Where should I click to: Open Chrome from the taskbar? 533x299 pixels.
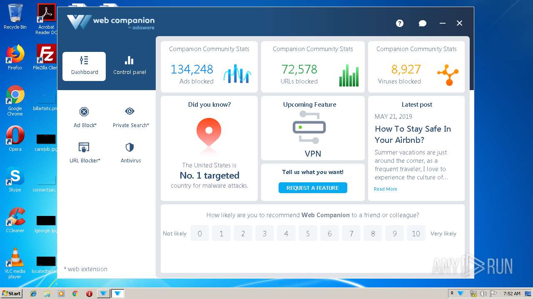pyautogui.click(x=75, y=294)
